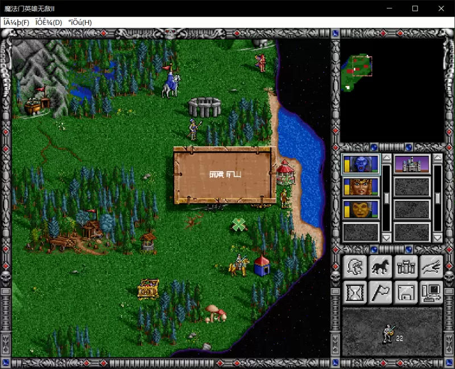This screenshot has width=455, height=369.
Task: Select the third hero portrait with green face
Action: [361, 209]
